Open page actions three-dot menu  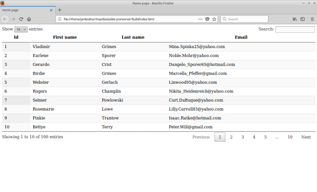pos(200,19)
